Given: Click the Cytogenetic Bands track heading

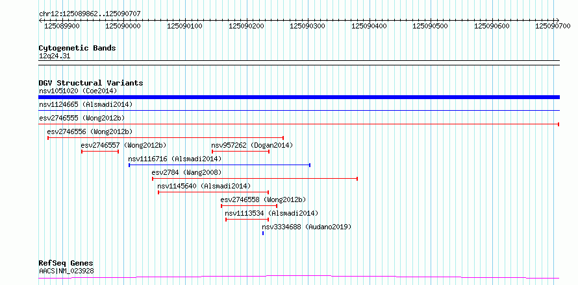Looking at the screenshot, I should tap(77, 48).
